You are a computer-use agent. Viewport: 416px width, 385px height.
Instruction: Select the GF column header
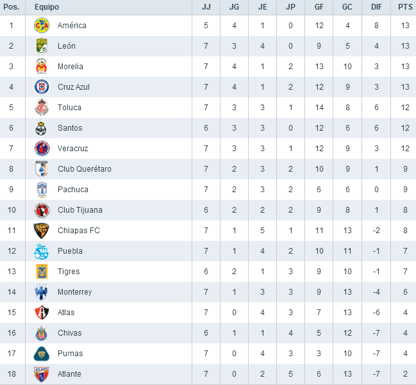(x=319, y=6)
